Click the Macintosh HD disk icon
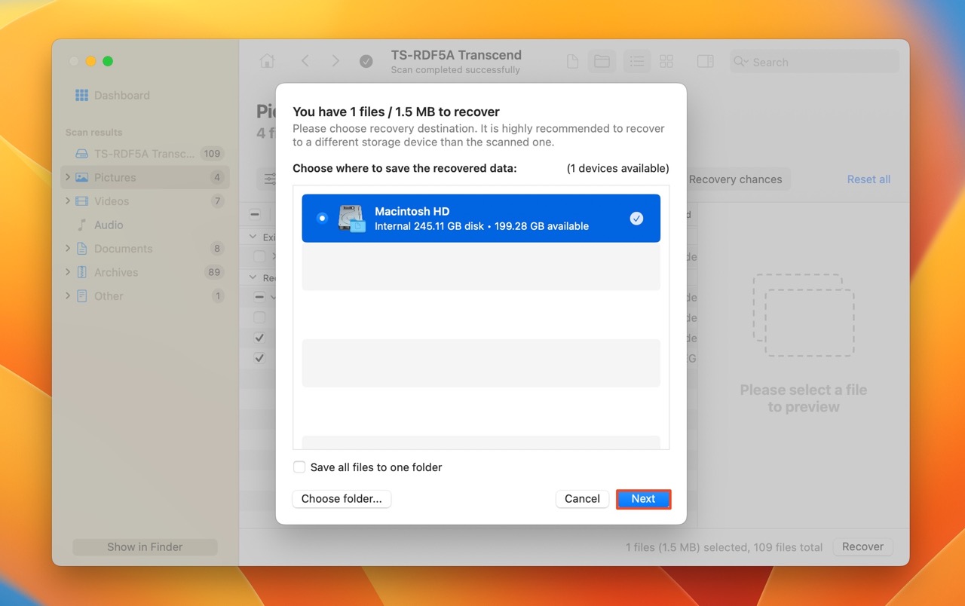The image size is (965, 606). (x=351, y=218)
